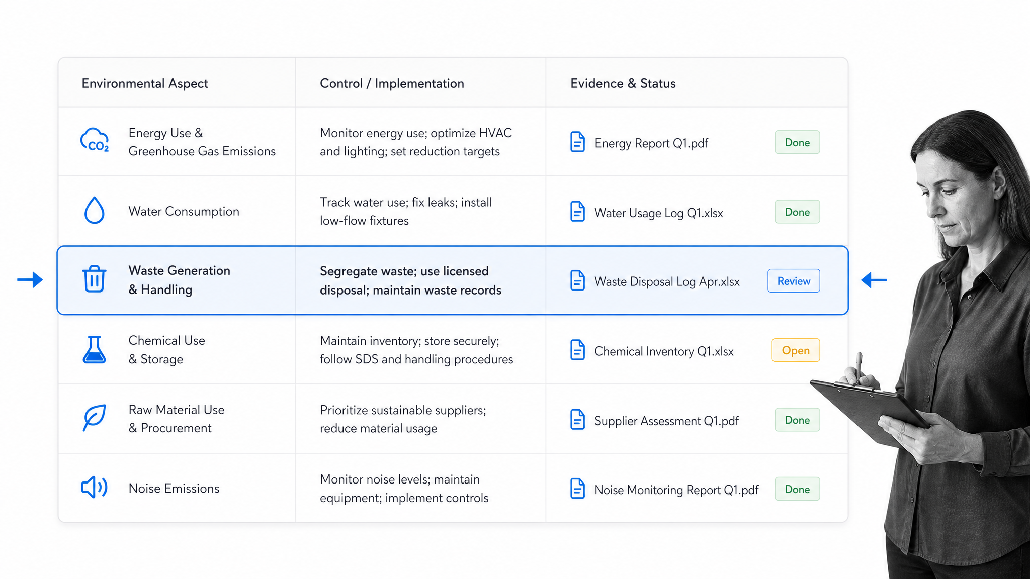1030x579 pixels.
Task: Click the Environmental Aspect column header
Action: (x=145, y=83)
